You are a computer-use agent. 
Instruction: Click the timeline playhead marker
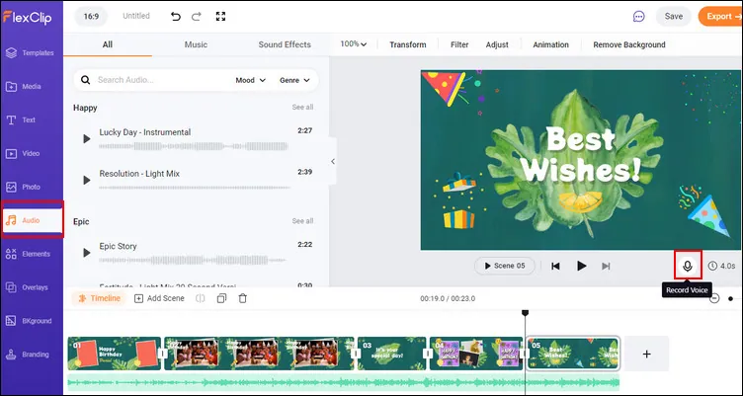click(x=525, y=313)
